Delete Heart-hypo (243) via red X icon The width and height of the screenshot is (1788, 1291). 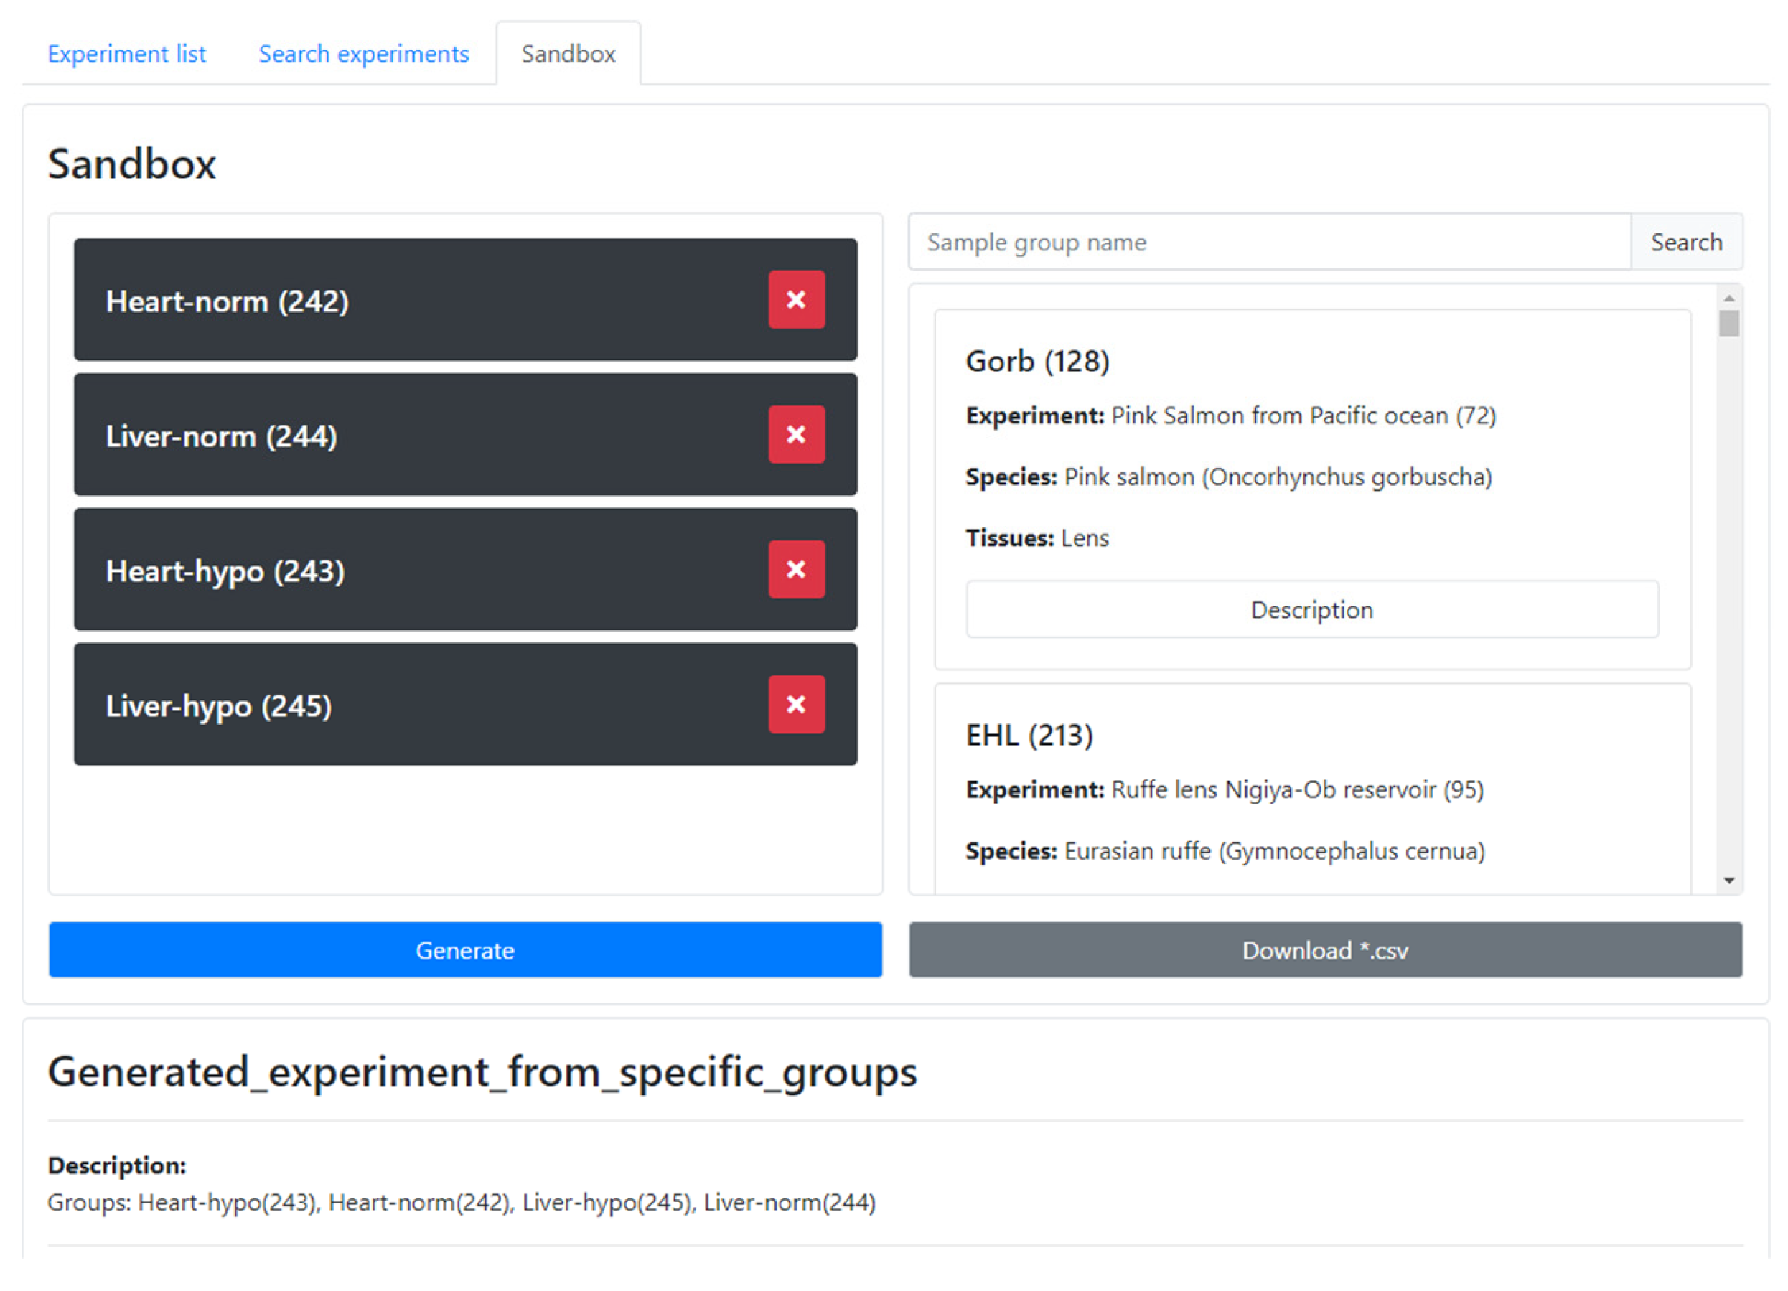pos(796,569)
